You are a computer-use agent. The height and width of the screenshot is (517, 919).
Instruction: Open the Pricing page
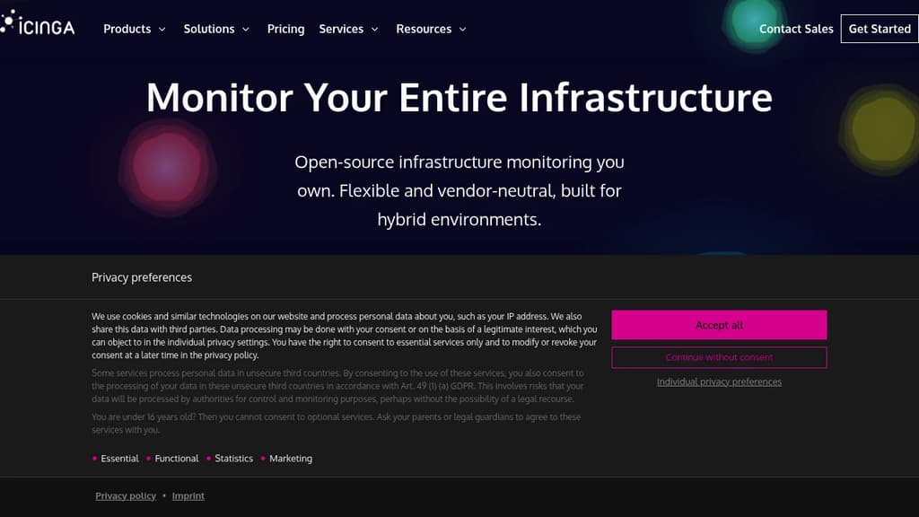click(x=285, y=29)
